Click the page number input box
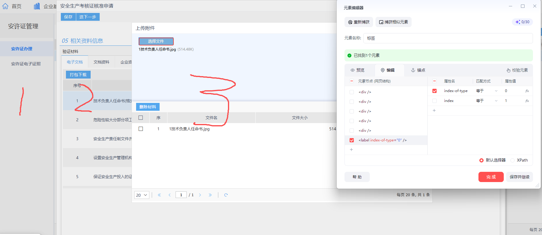 point(181,195)
